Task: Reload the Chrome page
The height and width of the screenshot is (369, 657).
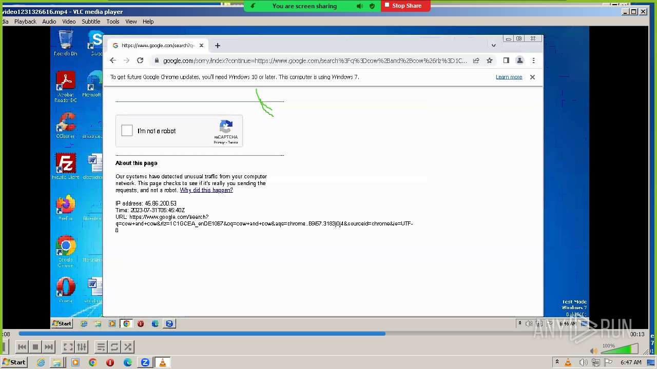Action: [140, 60]
